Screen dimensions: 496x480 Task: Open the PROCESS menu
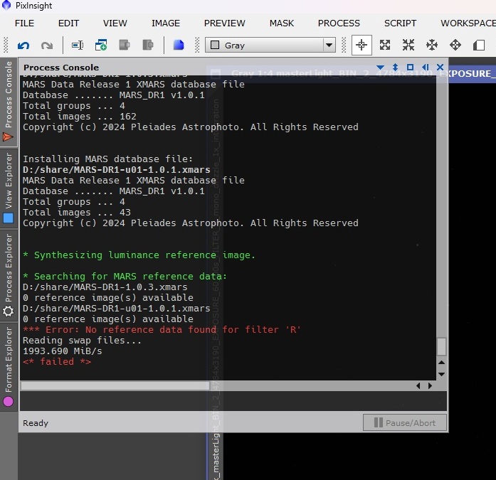339,23
